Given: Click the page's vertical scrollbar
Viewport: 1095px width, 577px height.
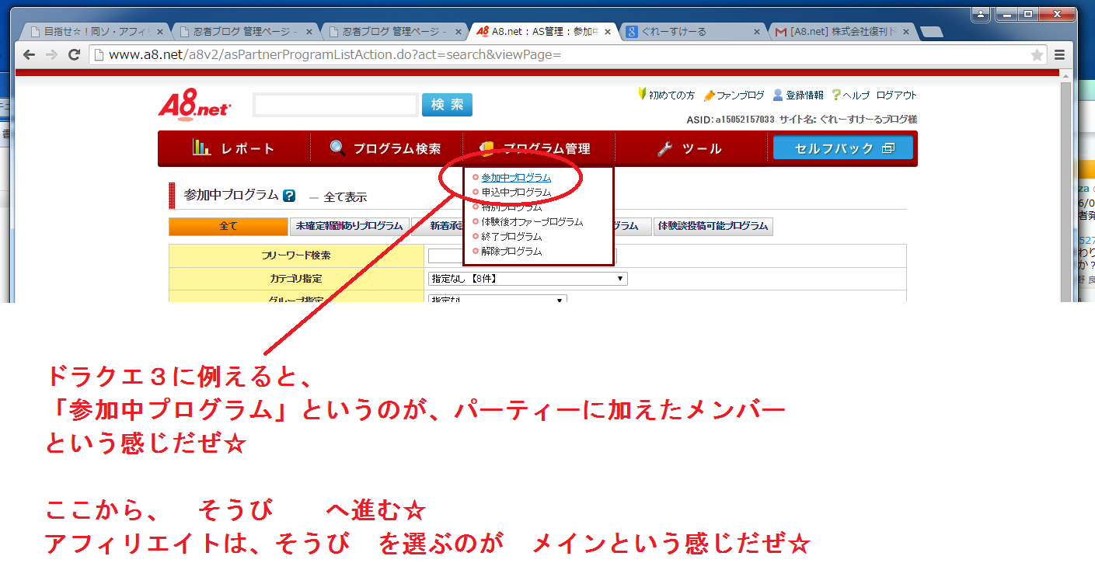Looking at the screenshot, I should [x=1066, y=186].
